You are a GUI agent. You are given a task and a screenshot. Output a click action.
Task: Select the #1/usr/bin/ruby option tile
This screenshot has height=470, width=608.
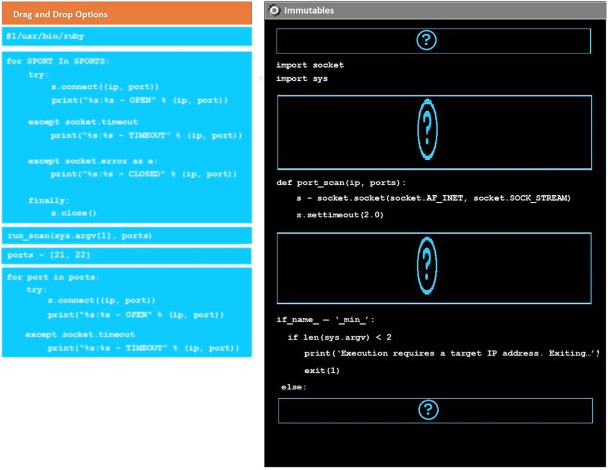tap(126, 36)
